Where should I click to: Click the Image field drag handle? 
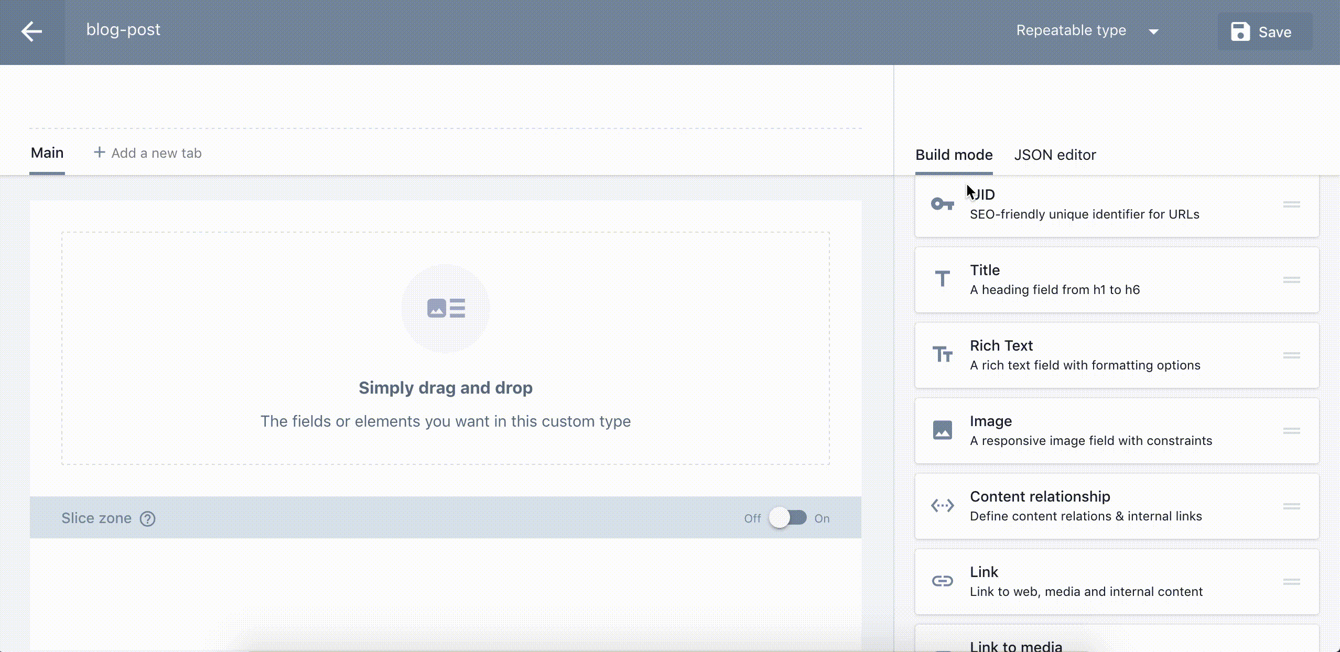click(x=1291, y=431)
